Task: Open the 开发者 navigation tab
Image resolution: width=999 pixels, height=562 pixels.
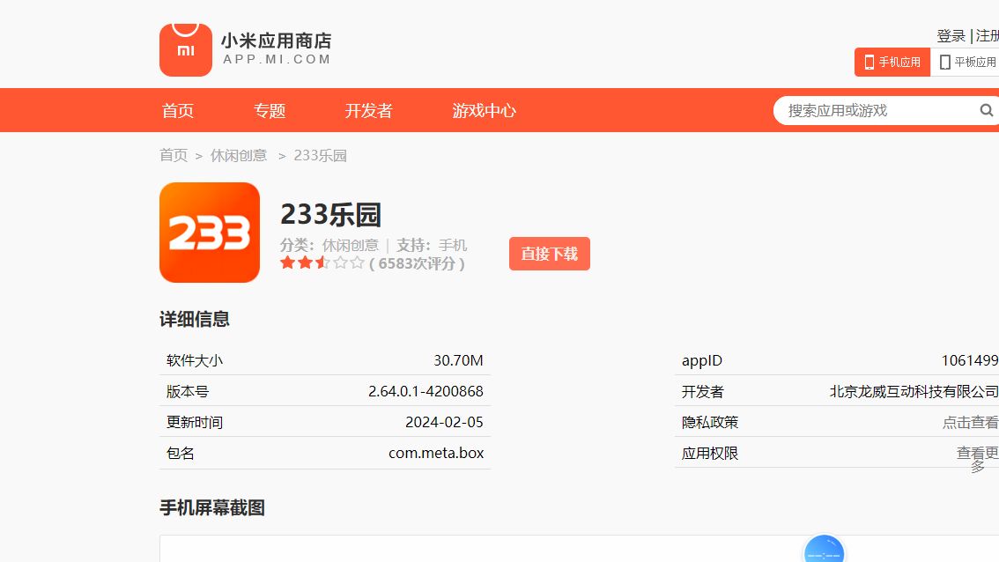Action: pos(368,110)
